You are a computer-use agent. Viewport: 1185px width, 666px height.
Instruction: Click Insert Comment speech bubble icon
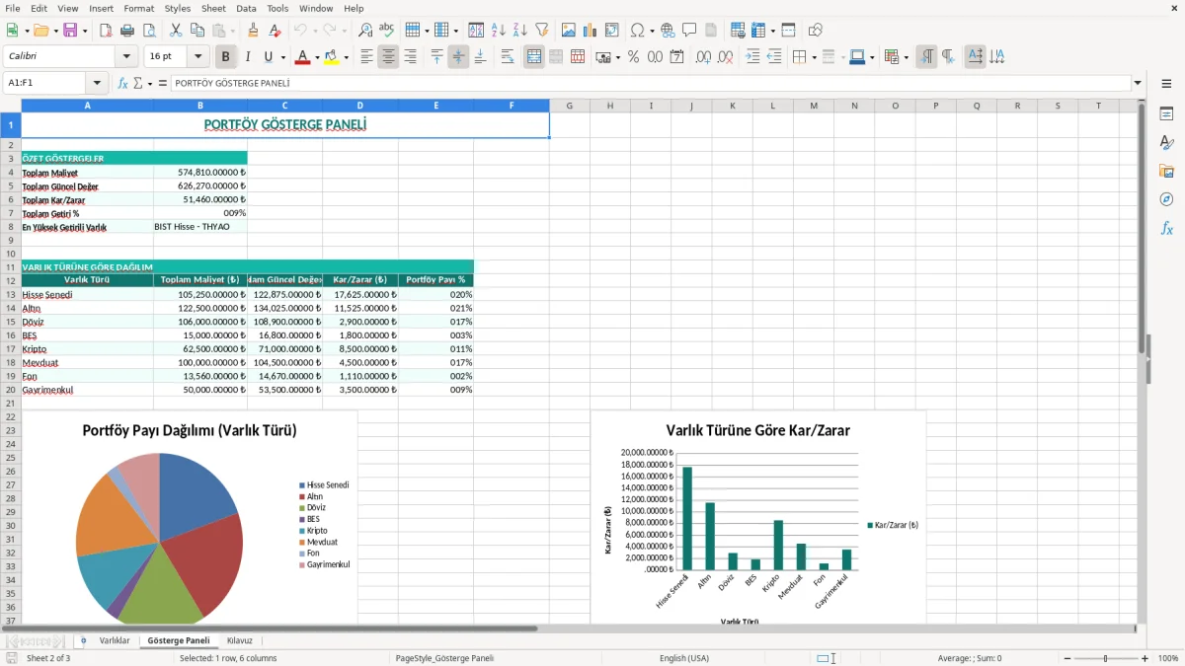pyautogui.click(x=689, y=31)
